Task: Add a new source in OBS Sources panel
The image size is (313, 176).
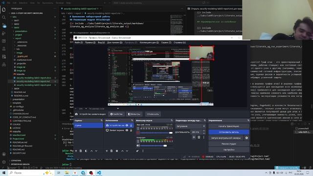Action: [107, 151]
